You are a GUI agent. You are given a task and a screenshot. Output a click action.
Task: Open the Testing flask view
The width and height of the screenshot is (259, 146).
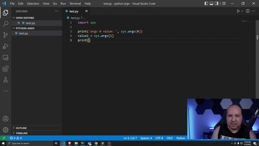[x=5, y=80]
